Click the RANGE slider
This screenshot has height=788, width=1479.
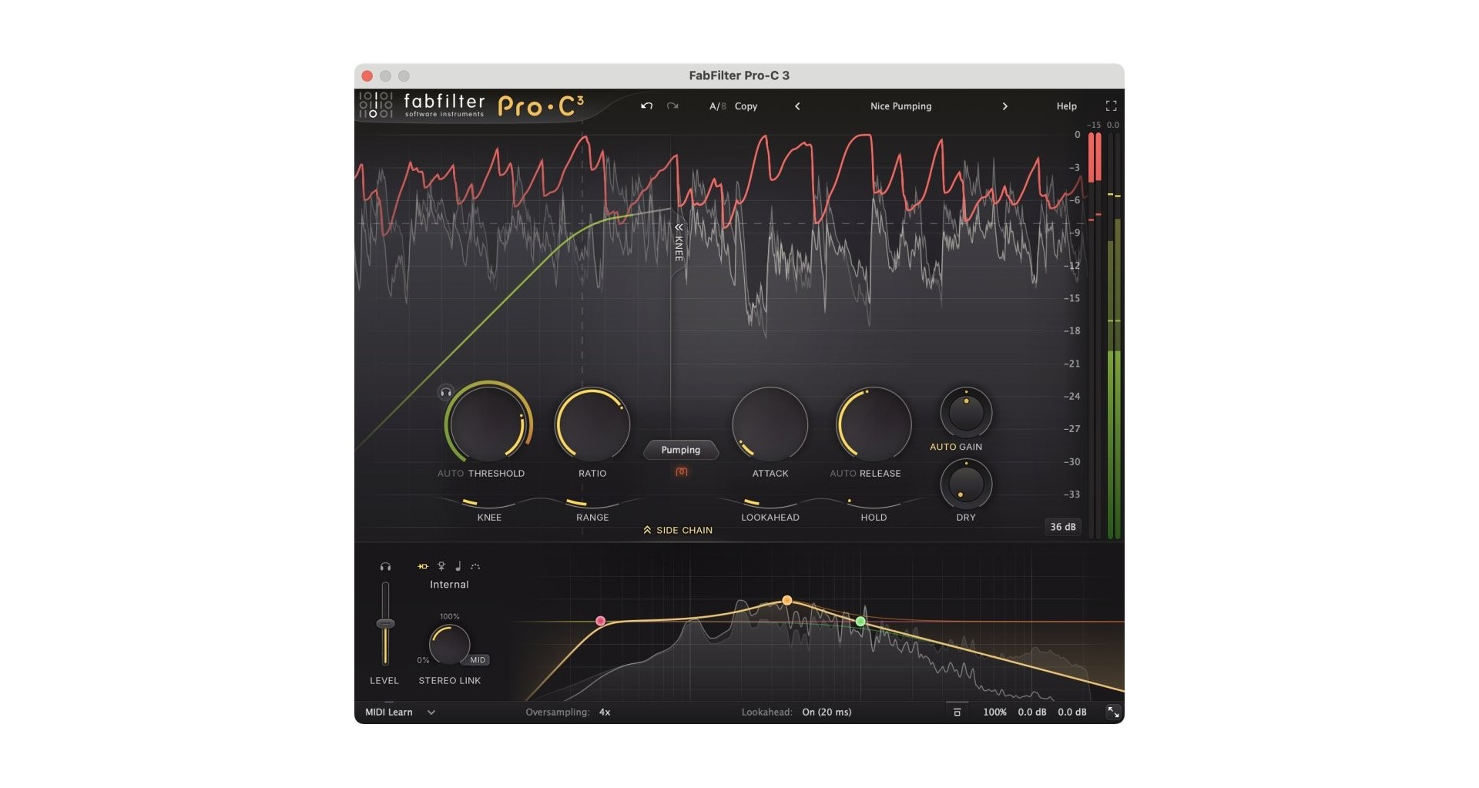[x=592, y=503]
